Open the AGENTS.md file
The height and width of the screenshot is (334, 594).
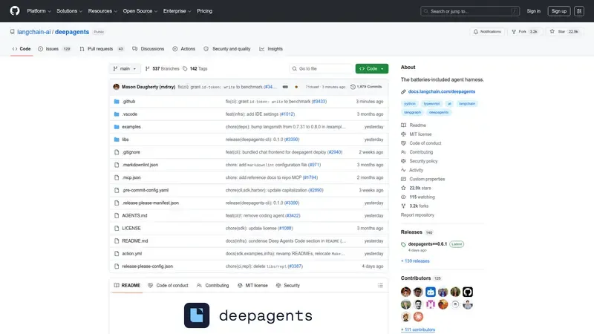pyautogui.click(x=134, y=215)
